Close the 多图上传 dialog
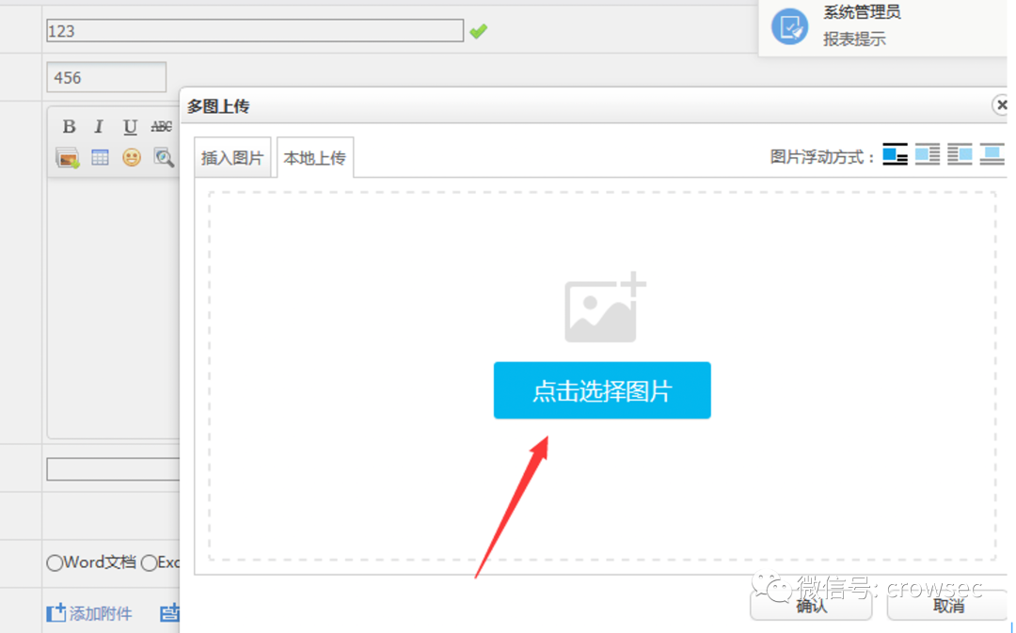Viewport: 1016px width, 633px height. [x=1001, y=105]
